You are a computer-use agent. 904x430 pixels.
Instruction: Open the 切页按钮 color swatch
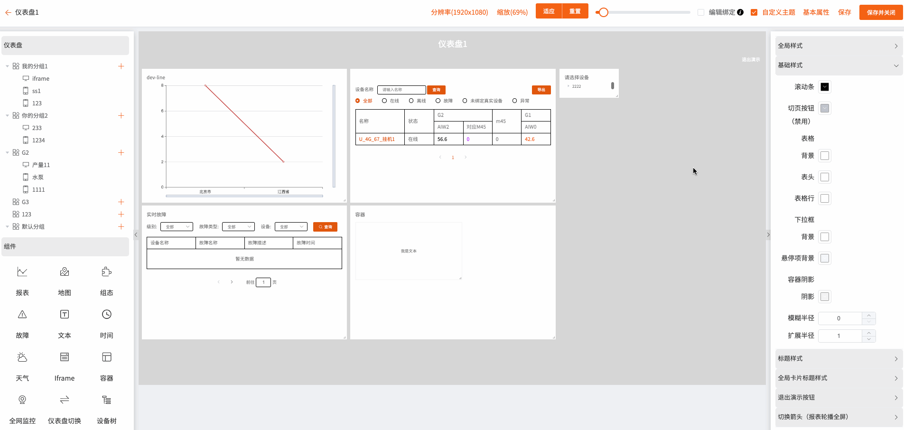[x=825, y=108]
